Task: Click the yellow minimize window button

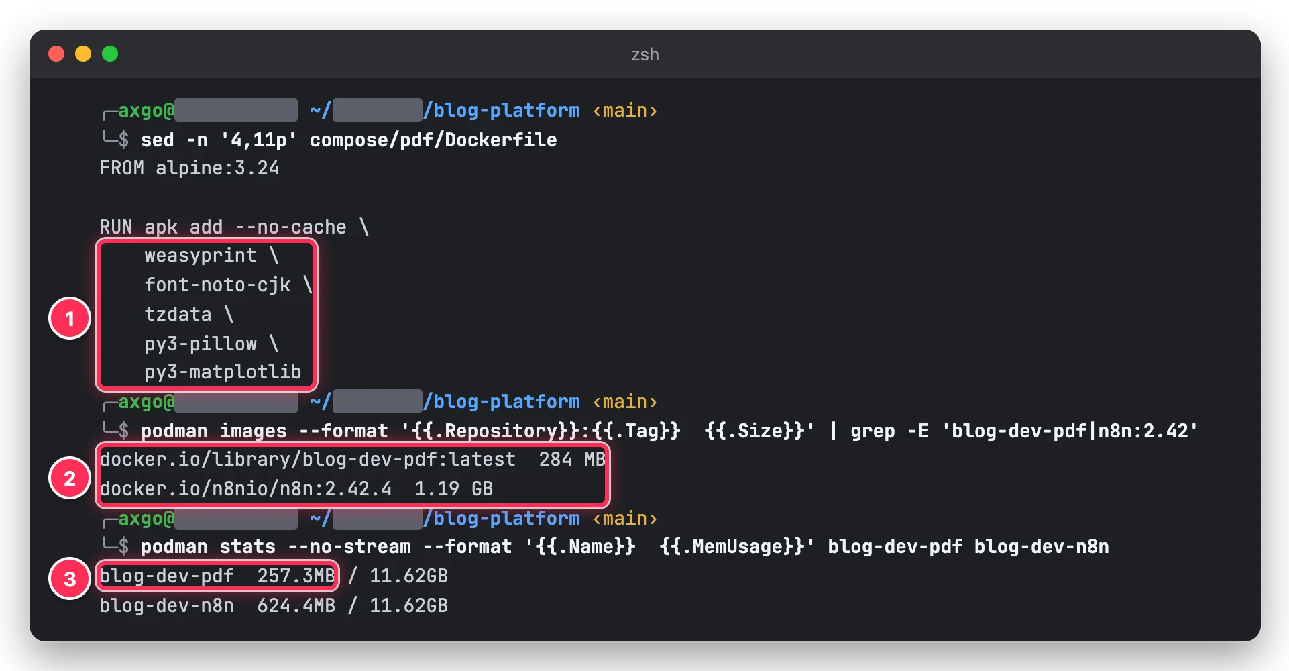Action: pyautogui.click(x=83, y=54)
